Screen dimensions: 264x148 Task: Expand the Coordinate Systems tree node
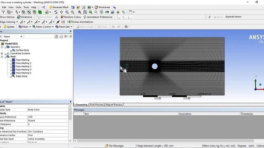tap(2, 53)
